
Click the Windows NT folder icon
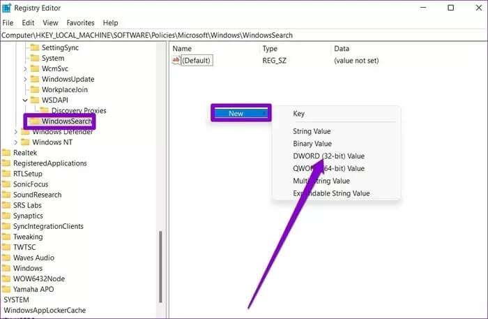pyautogui.click(x=25, y=142)
